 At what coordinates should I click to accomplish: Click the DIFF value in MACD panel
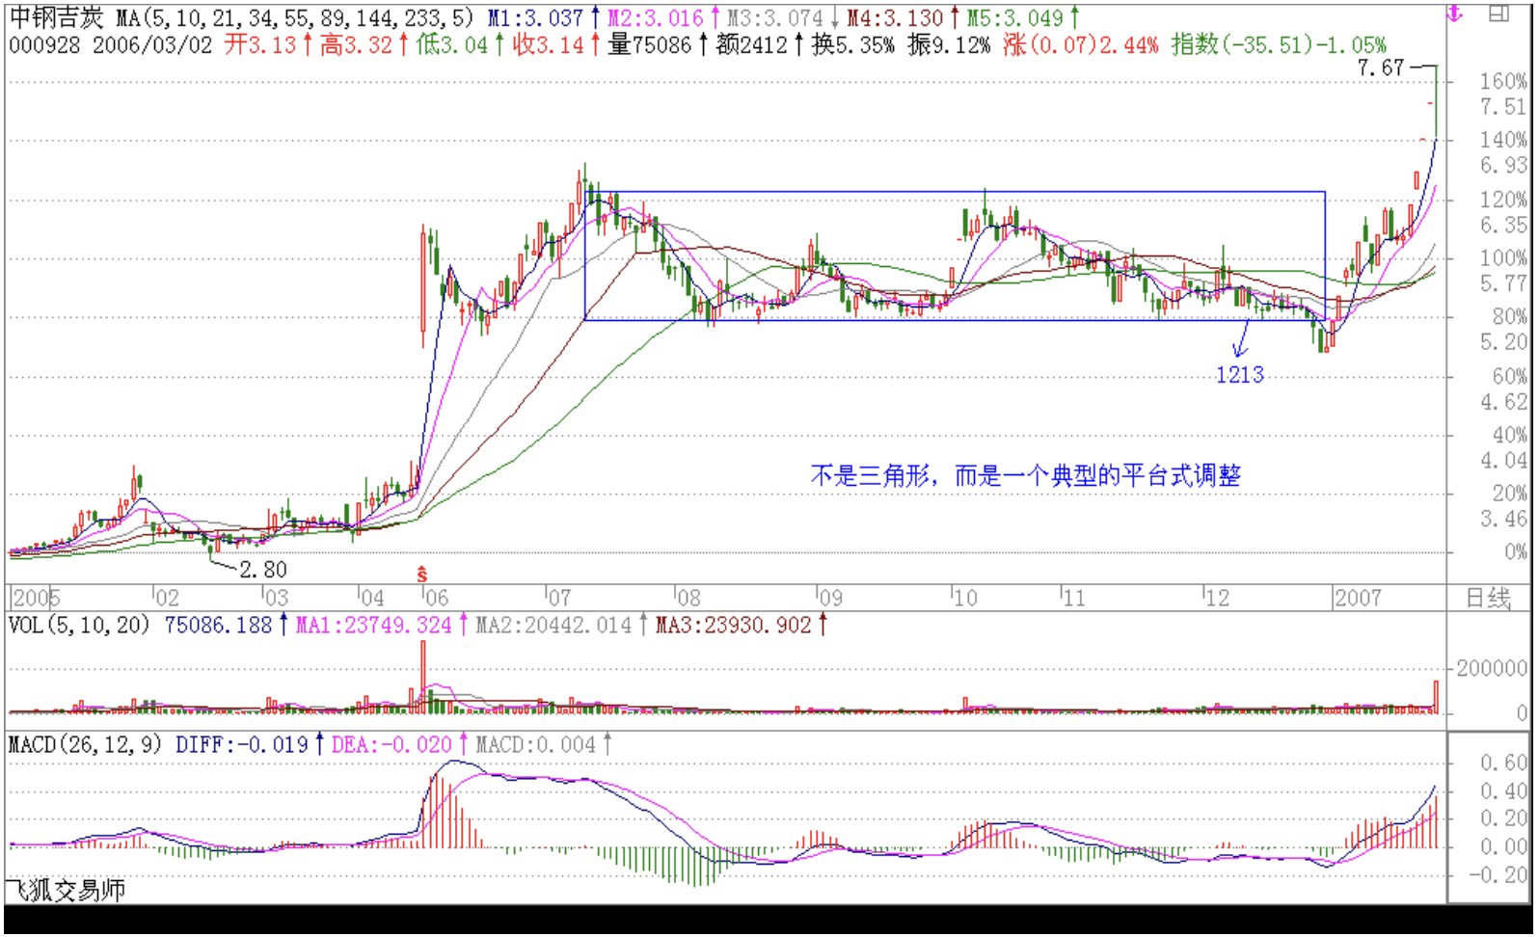pos(242,744)
